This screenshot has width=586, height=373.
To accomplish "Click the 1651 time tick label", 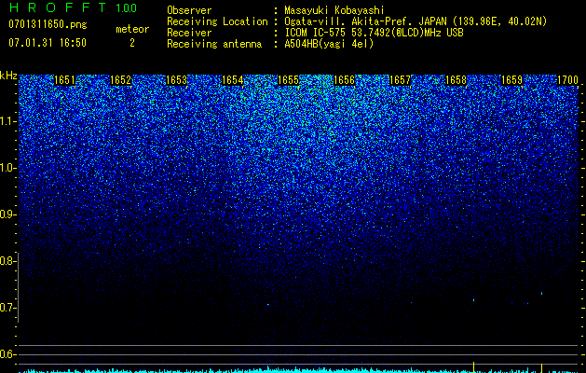I will tap(64, 80).
